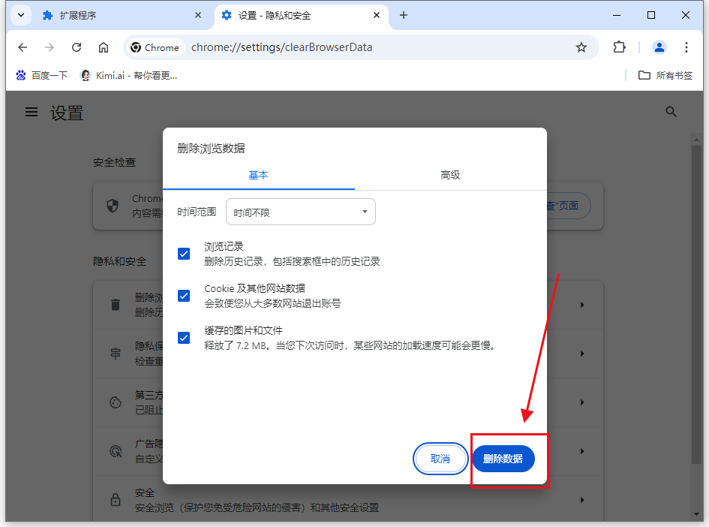
Task: Click the 安全 settings row text
Action: point(257,500)
